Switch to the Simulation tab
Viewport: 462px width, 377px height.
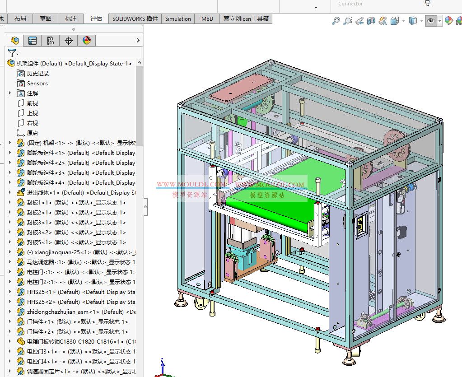(177, 19)
